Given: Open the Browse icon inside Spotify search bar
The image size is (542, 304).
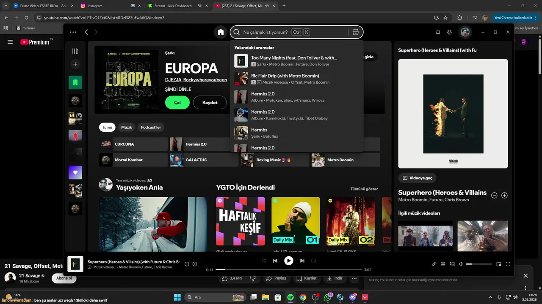Looking at the screenshot, I should click(356, 32).
